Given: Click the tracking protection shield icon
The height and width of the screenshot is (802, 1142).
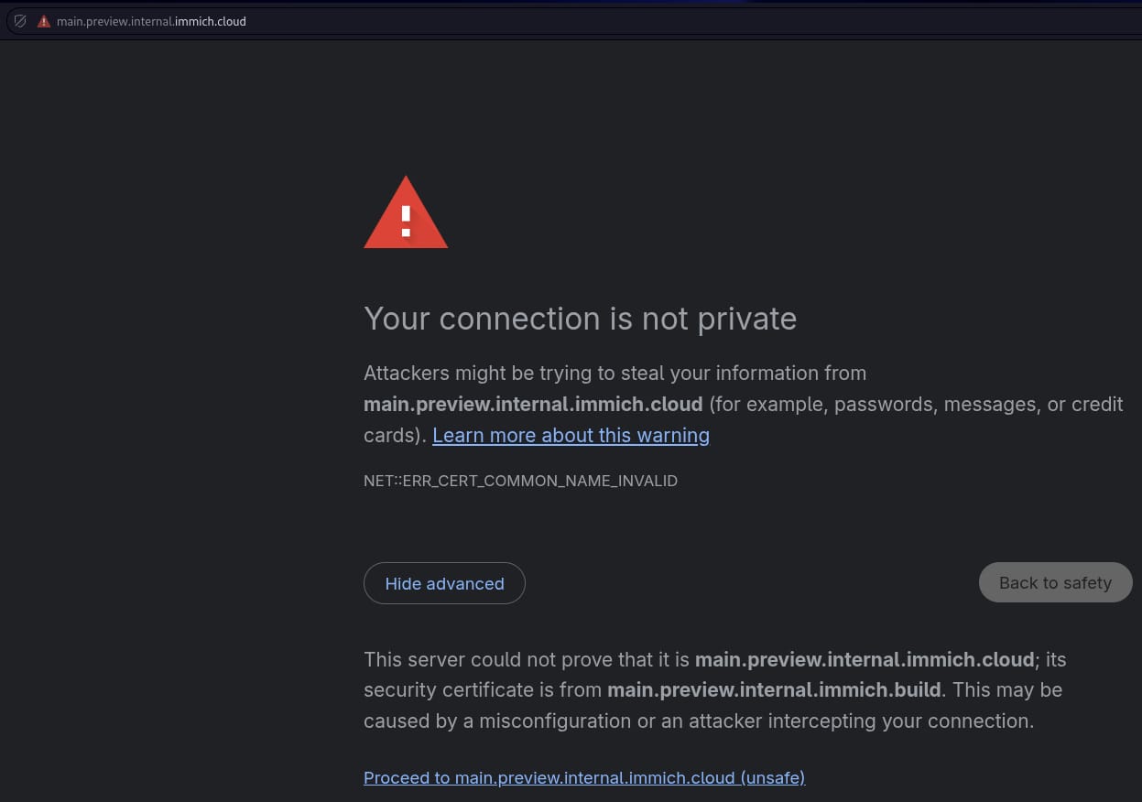Looking at the screenshot, I should pos(20,21).
